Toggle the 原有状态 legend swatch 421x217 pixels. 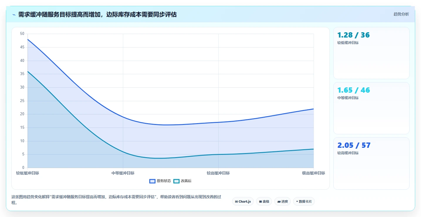click(x=152, y=181)
